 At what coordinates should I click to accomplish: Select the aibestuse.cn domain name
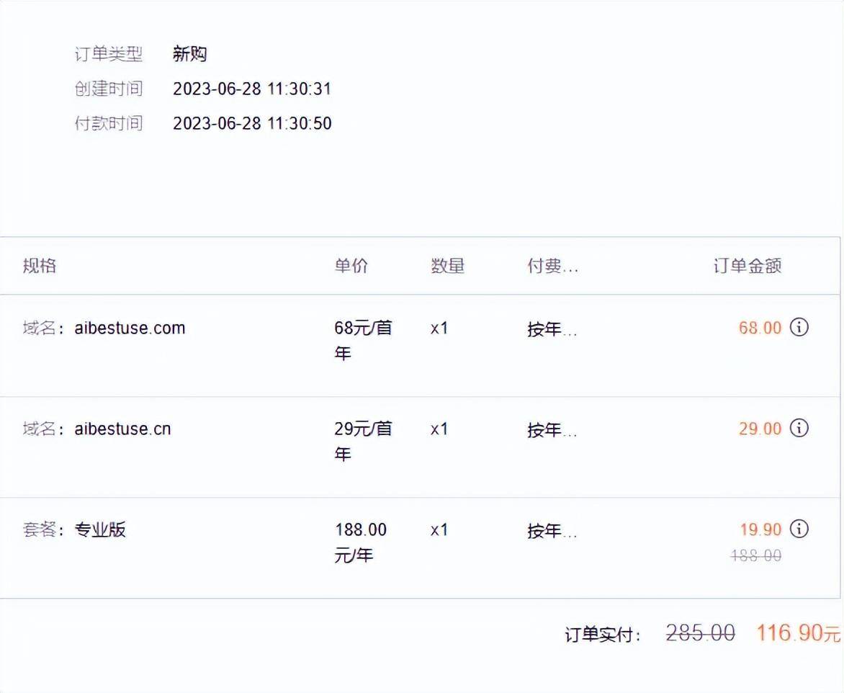(x=122, y=429)
